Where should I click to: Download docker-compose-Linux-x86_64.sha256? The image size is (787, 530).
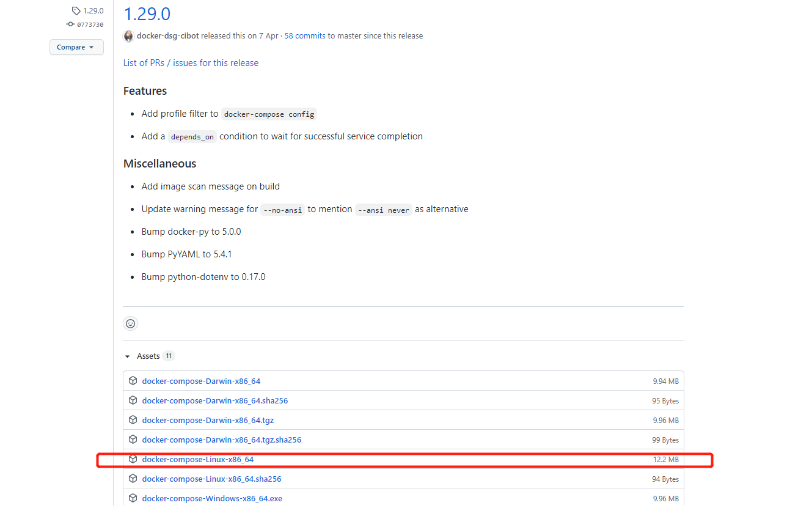[211, 479]
